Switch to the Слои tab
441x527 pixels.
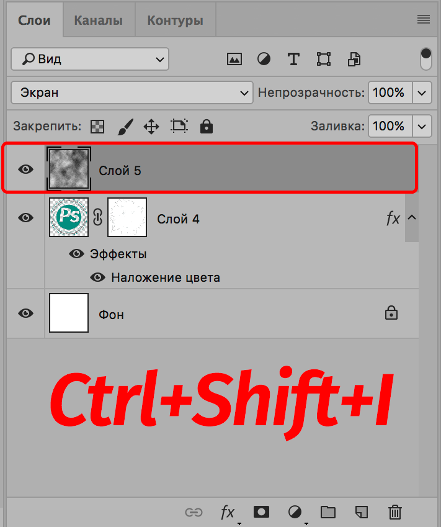[34, 20]
